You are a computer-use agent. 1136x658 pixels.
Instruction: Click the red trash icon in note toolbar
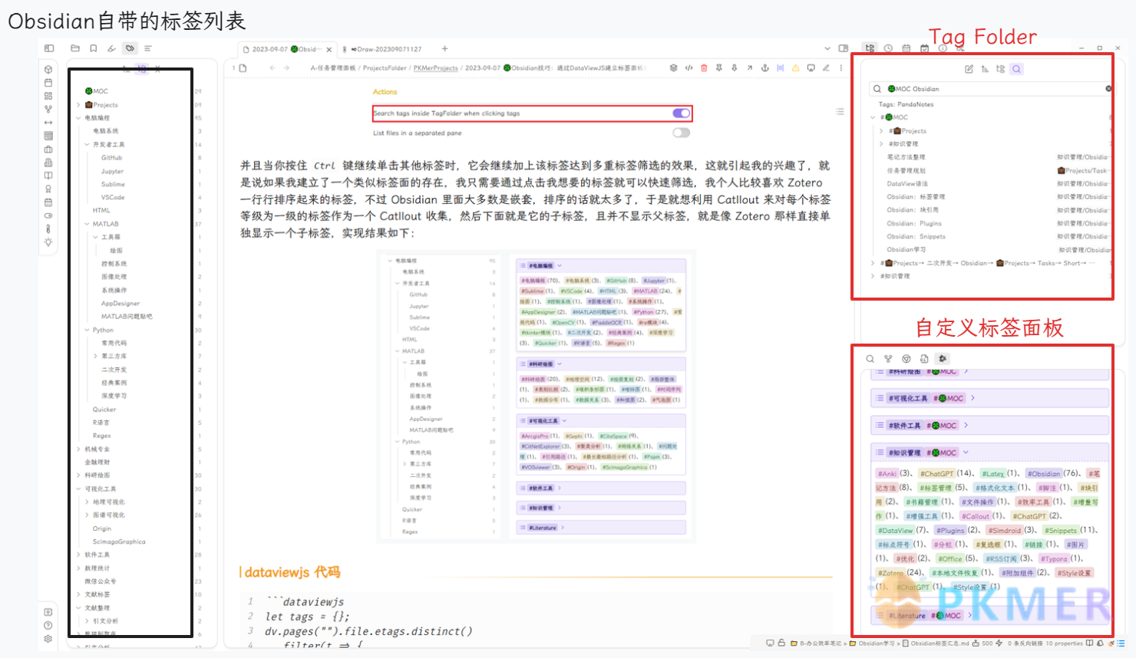(704, 67)
